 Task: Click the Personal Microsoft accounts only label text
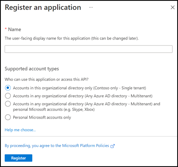coord(42,118)
